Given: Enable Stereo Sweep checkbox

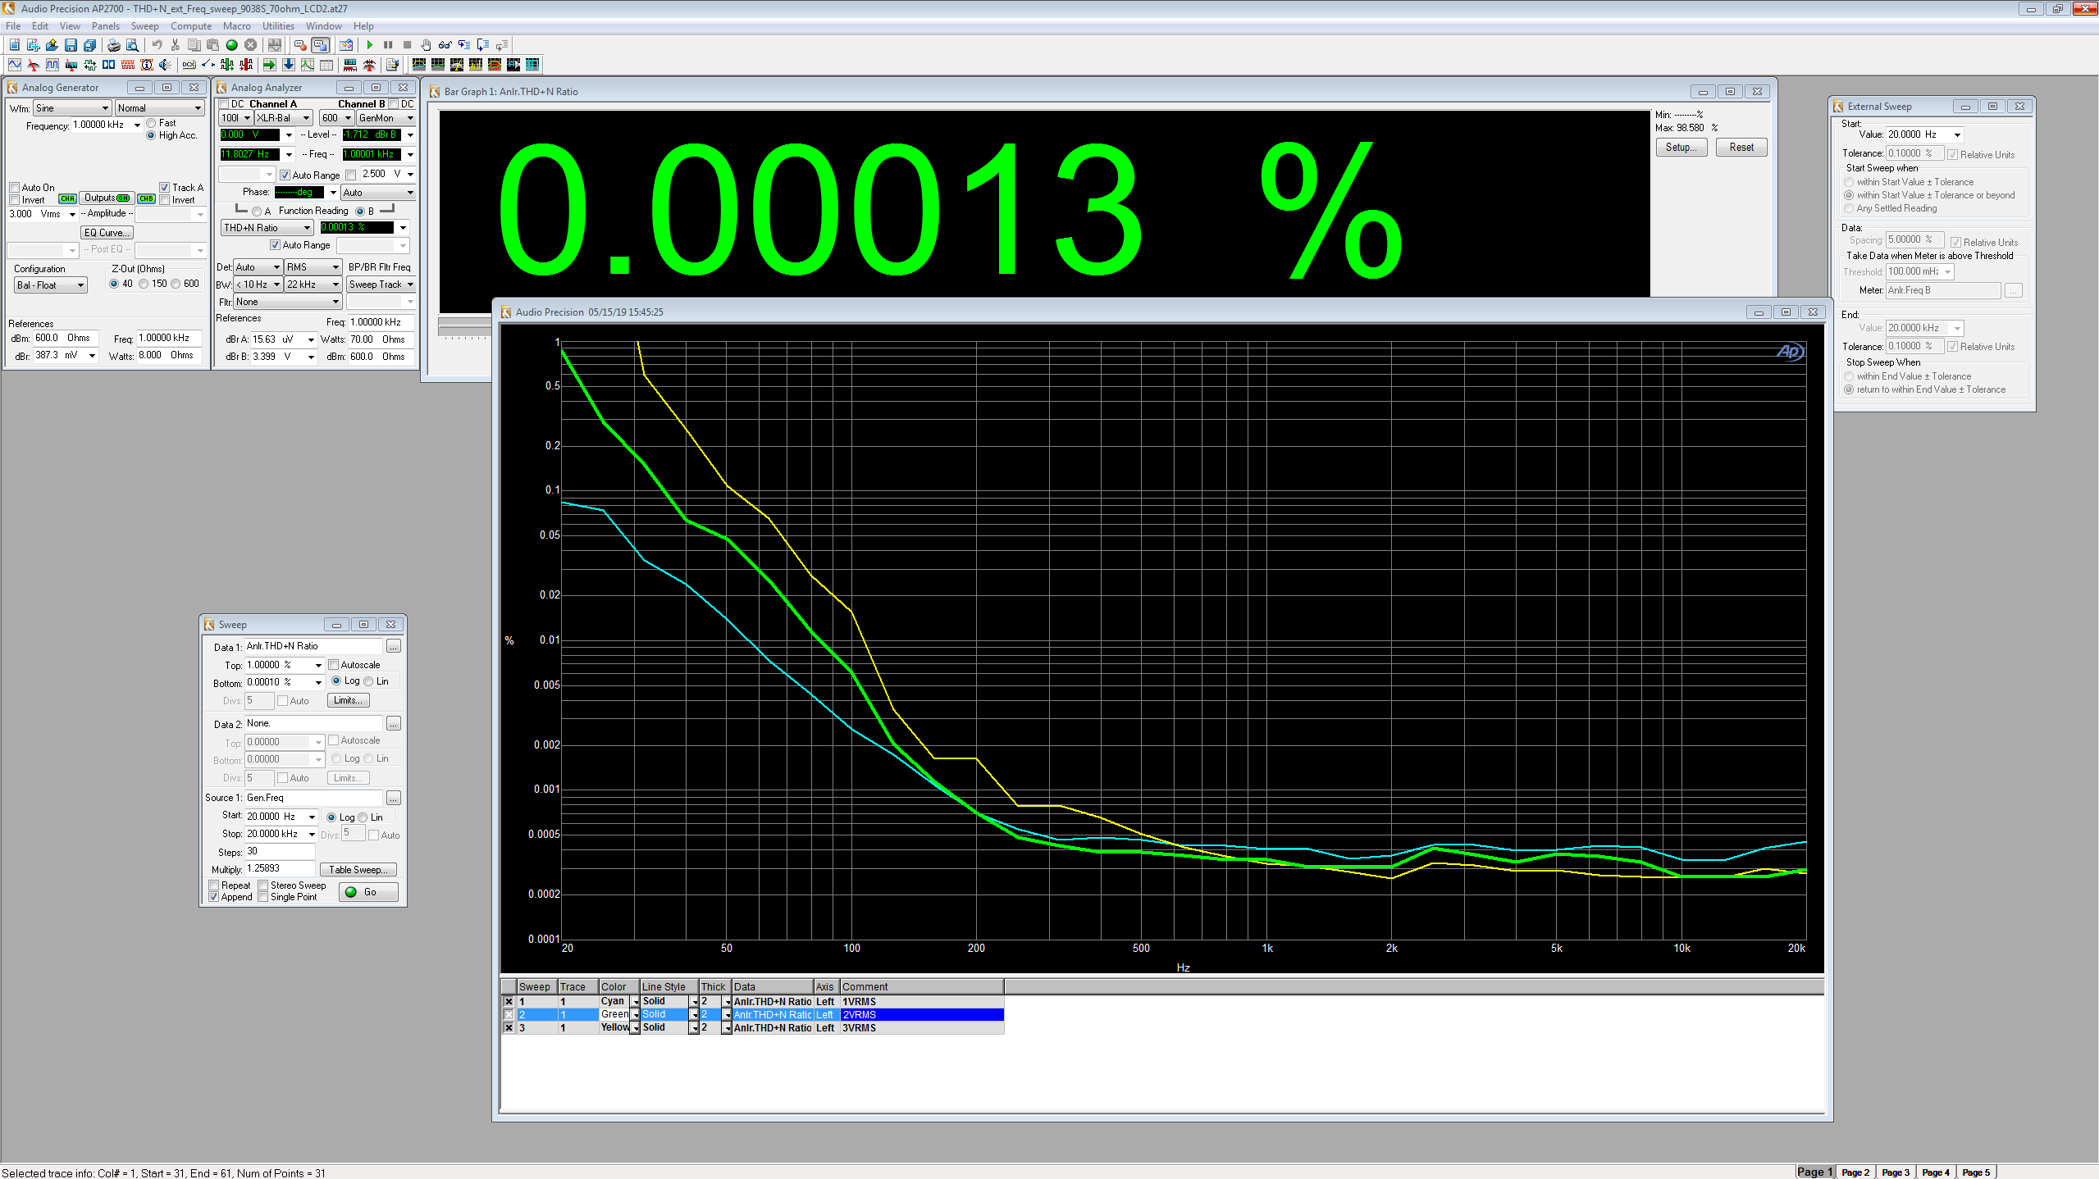Looking at the screenshot, I should pyautogui.click(x=263, y=885).
